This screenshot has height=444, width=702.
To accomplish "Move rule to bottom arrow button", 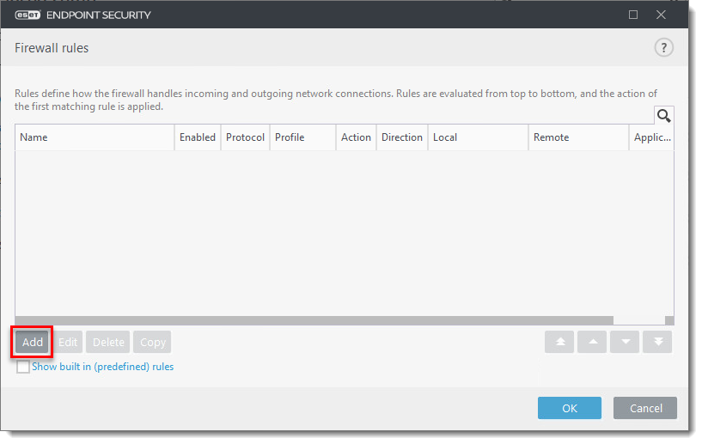I will click(x=658, y=342).
